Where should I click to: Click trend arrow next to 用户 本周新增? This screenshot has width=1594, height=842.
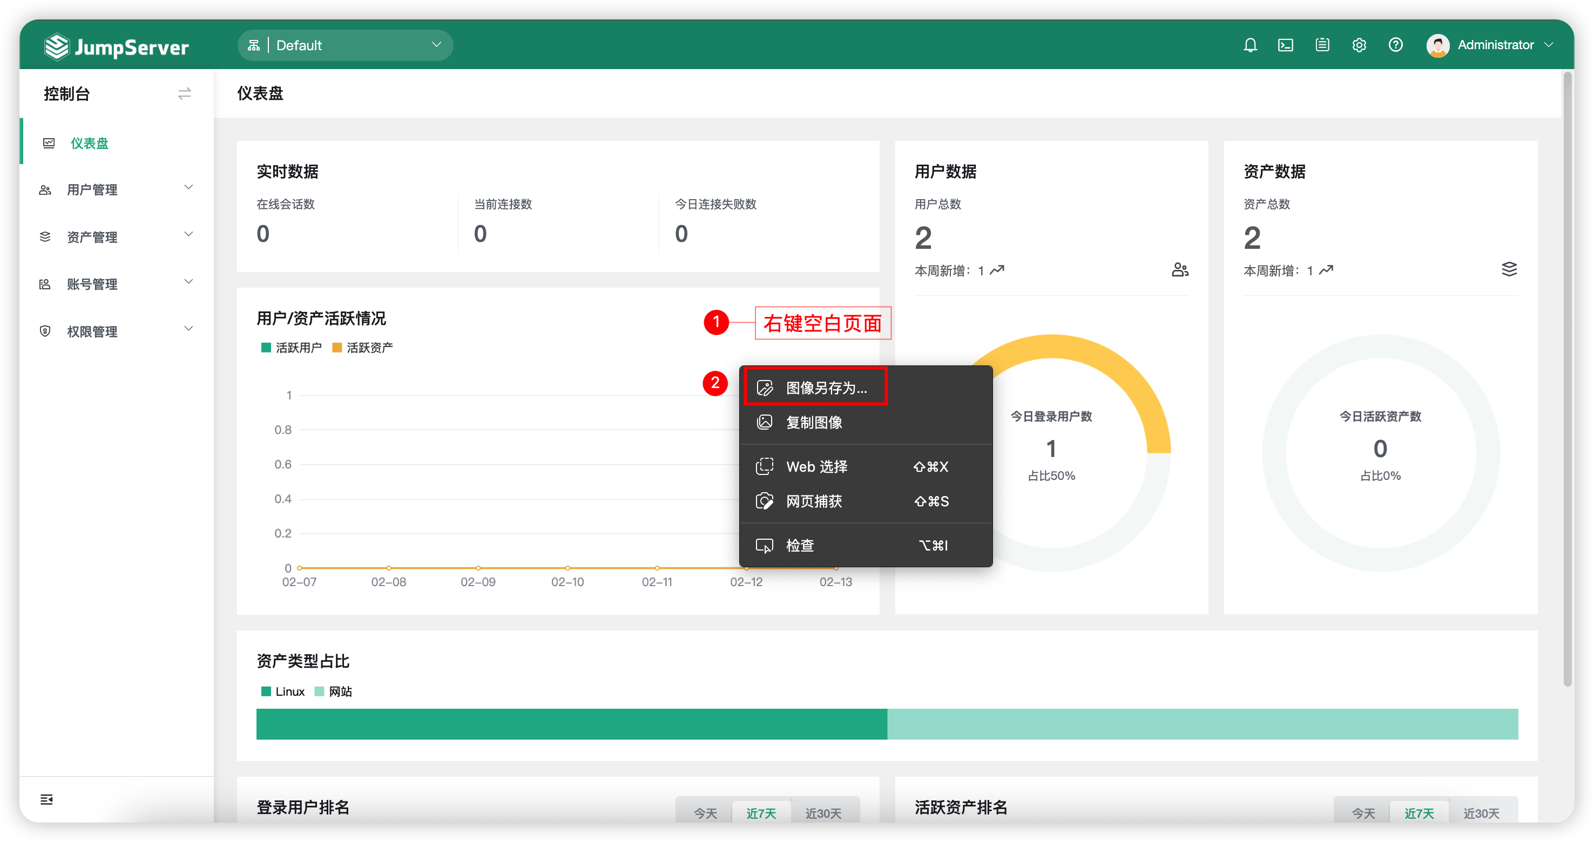pos(997,270)
